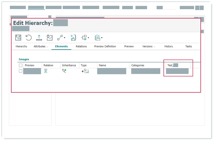Check the select-all checkbox in Images header
The height and width of the screenshot is (141, 214).
(x=21, y=65)
